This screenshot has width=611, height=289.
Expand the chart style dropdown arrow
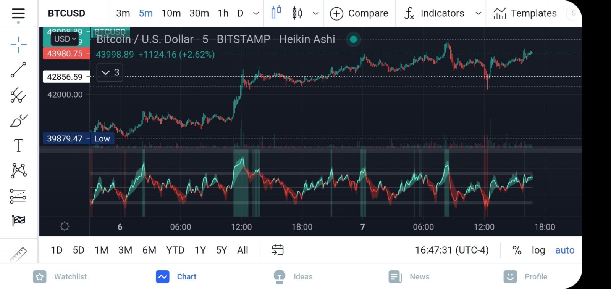[315, 14]
